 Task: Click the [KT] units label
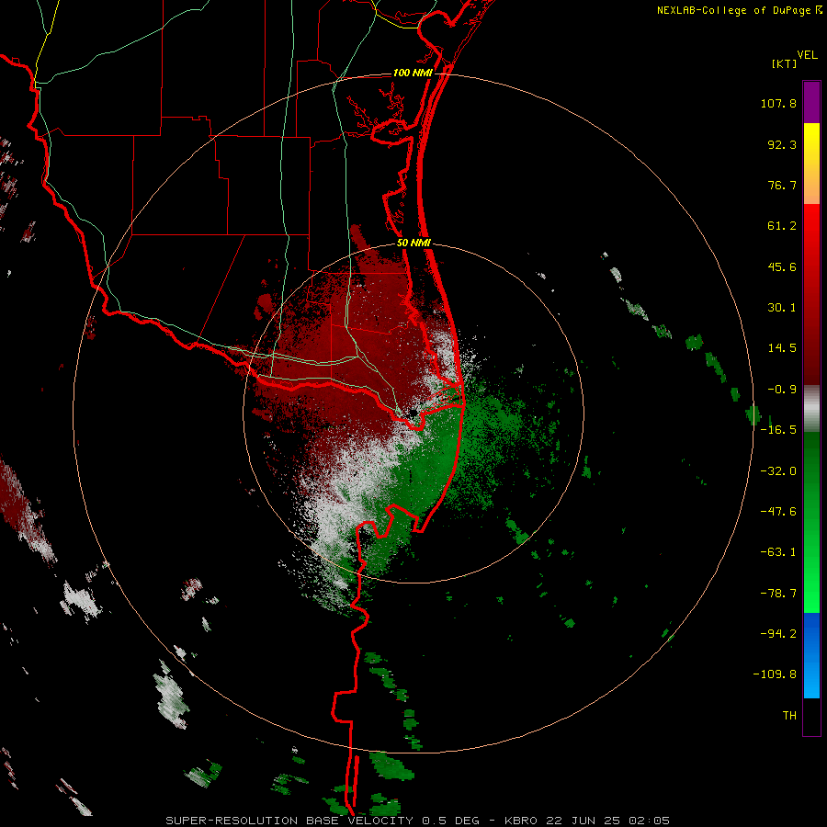tap(785, 63)
